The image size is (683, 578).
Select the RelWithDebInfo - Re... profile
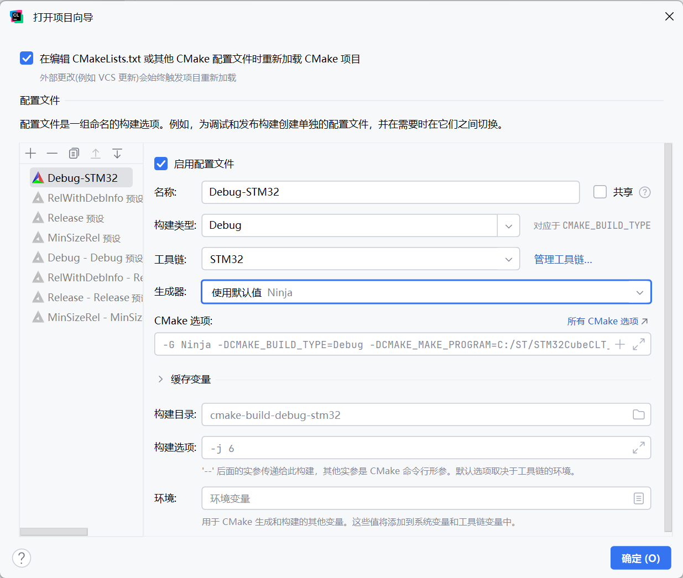click(87, 277)
